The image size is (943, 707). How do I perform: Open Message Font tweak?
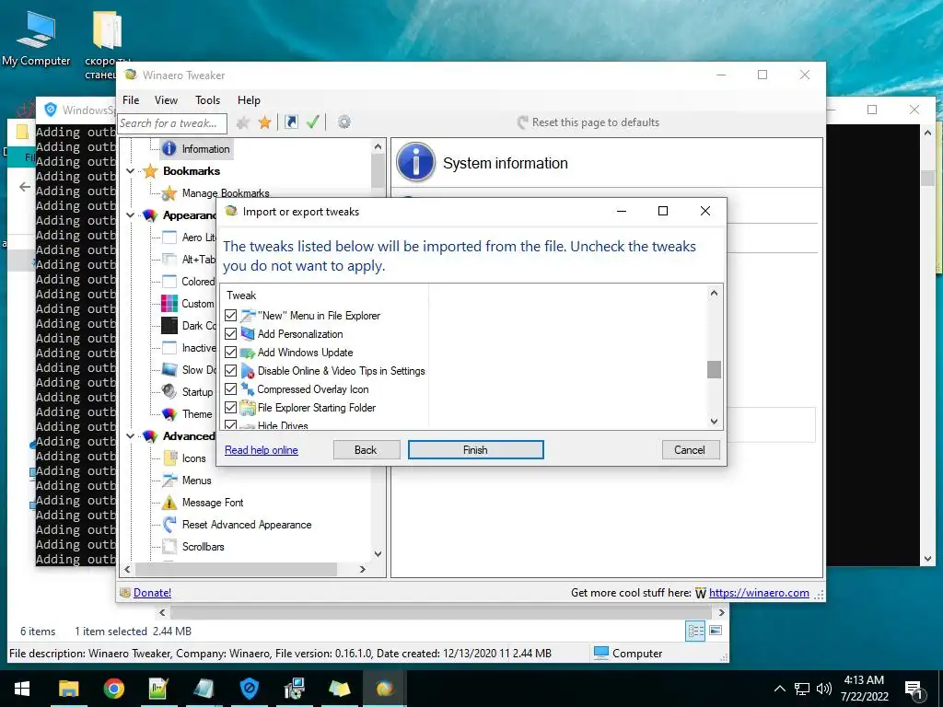[x=213, y=503]
